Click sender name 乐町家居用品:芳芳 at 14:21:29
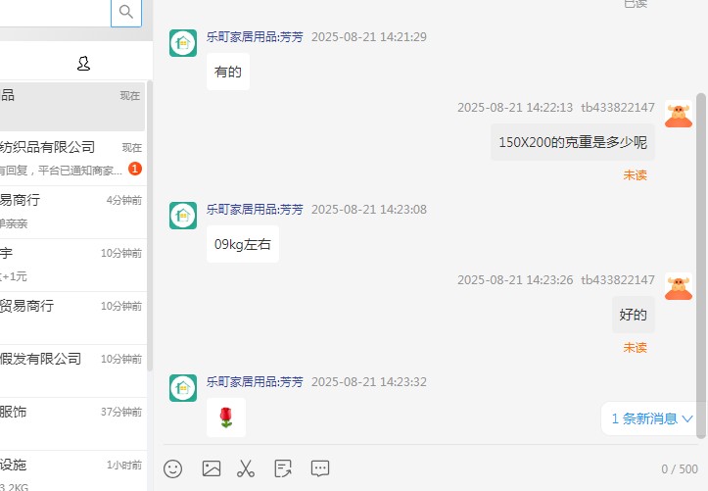The height and width of the screenshot is (491, 708). point(255,36)
